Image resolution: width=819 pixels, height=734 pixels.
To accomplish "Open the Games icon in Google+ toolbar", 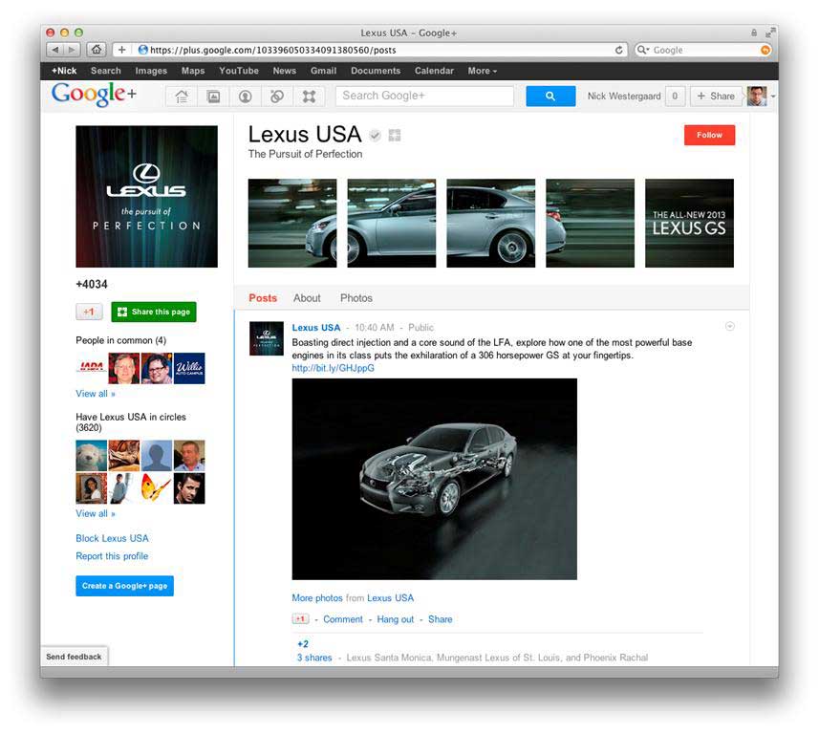I will point(310,97).
